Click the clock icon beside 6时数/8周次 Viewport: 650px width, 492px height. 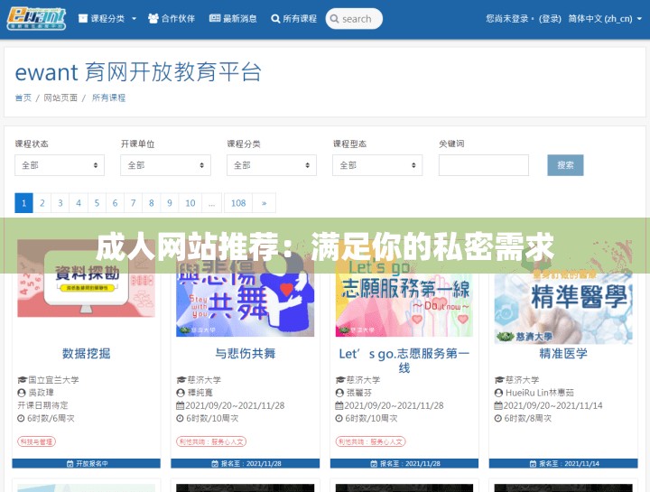498,418
